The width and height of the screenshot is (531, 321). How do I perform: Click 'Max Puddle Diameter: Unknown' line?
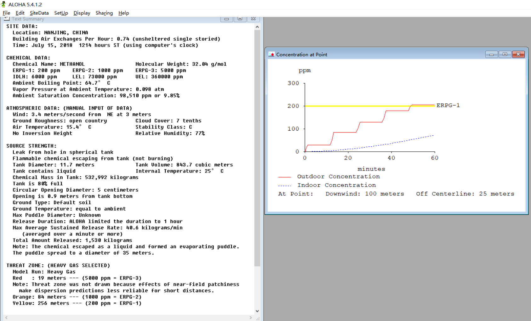(x=57, y=215)
